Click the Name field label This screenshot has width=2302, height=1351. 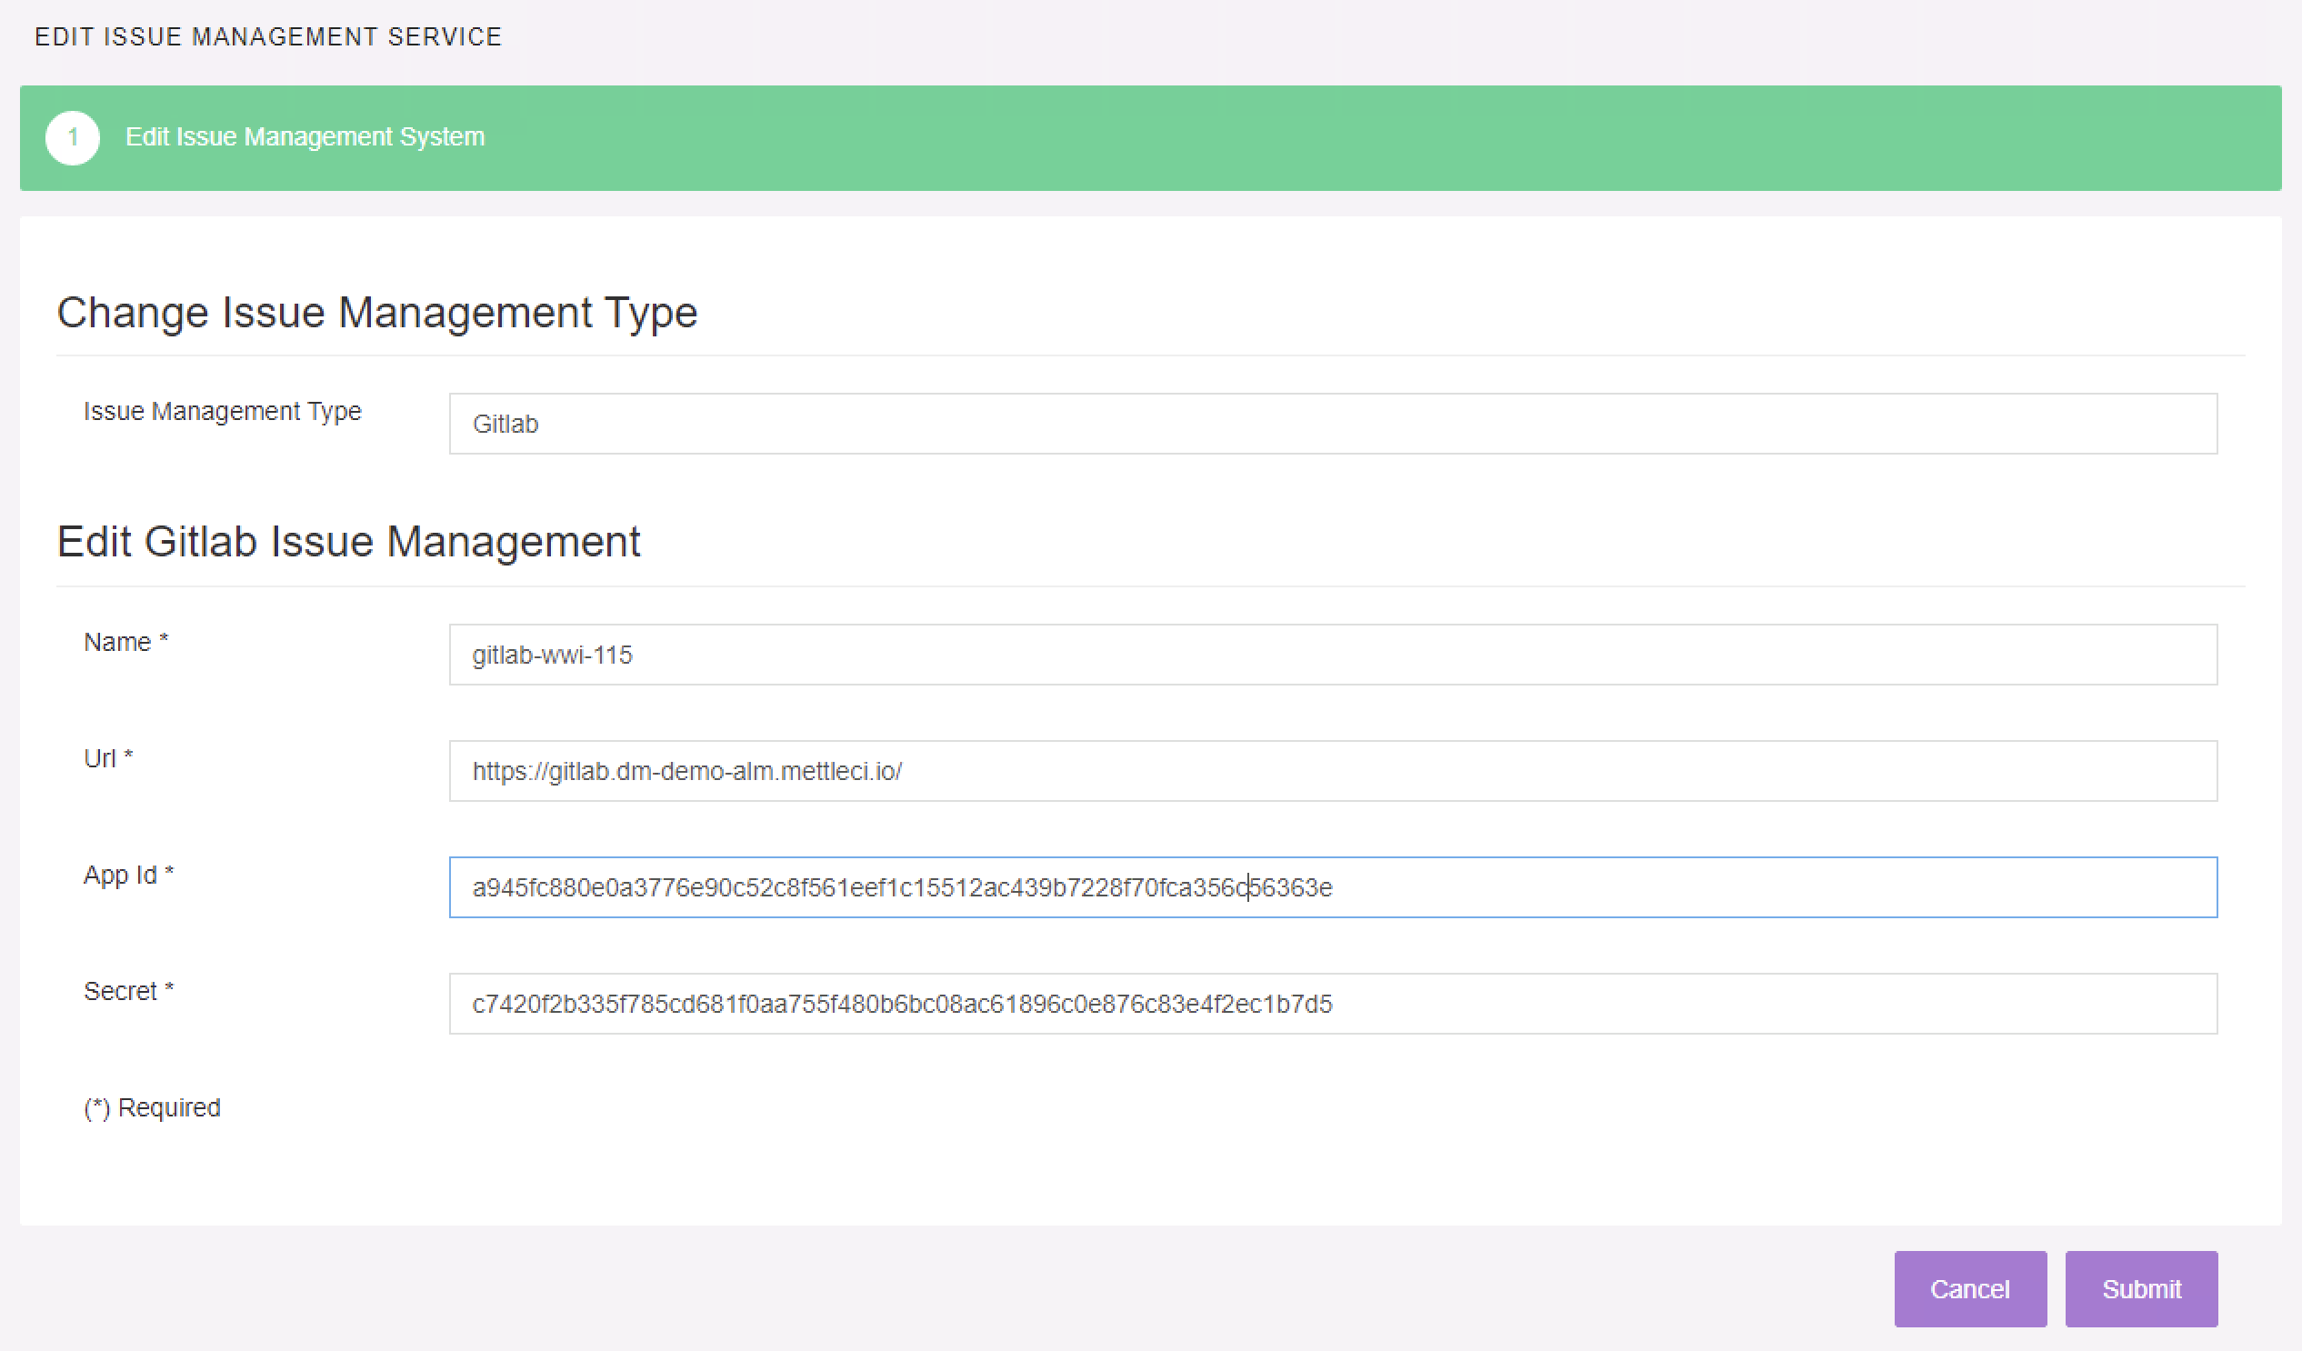click(x=125, y=642)
